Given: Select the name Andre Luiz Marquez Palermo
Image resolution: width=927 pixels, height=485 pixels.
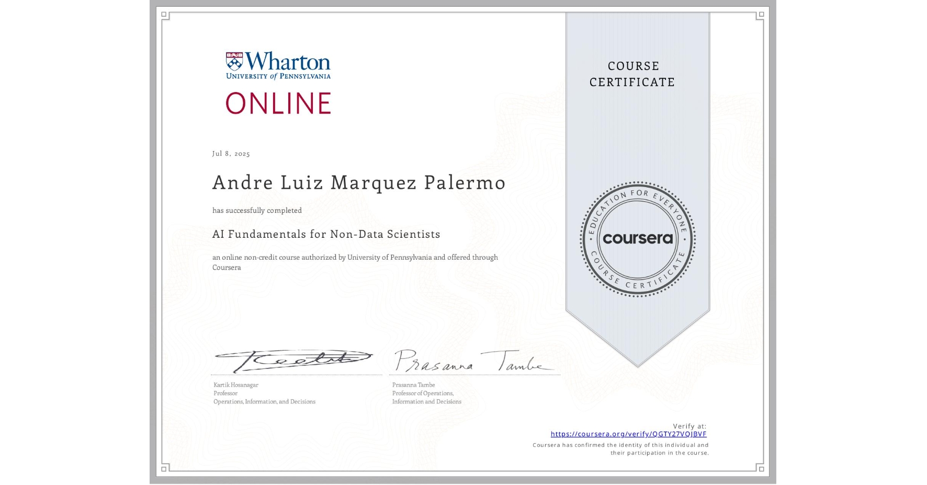Looking at the screenshot, I should coord(359,182).
